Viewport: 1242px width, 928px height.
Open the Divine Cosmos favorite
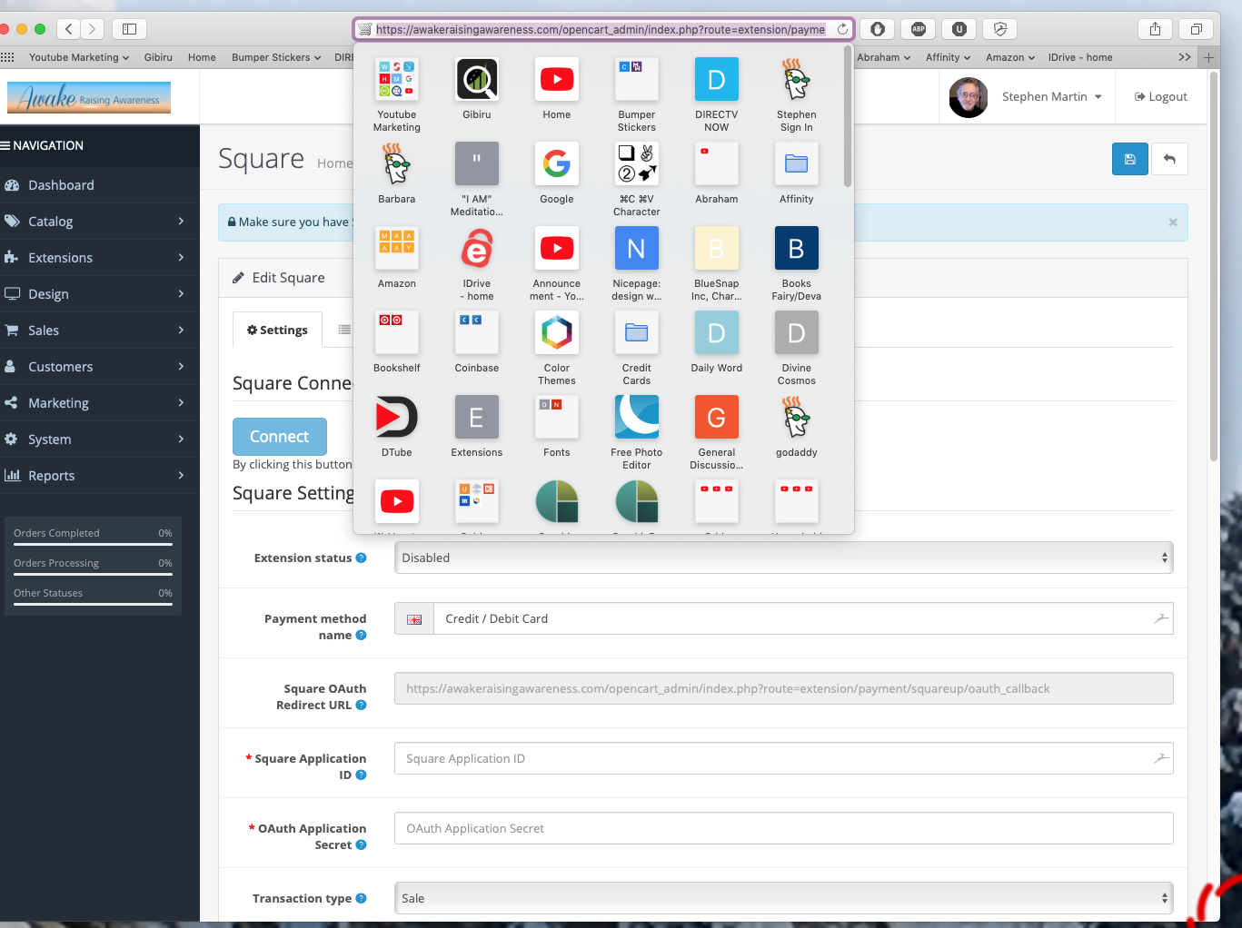tap(797, 333)
